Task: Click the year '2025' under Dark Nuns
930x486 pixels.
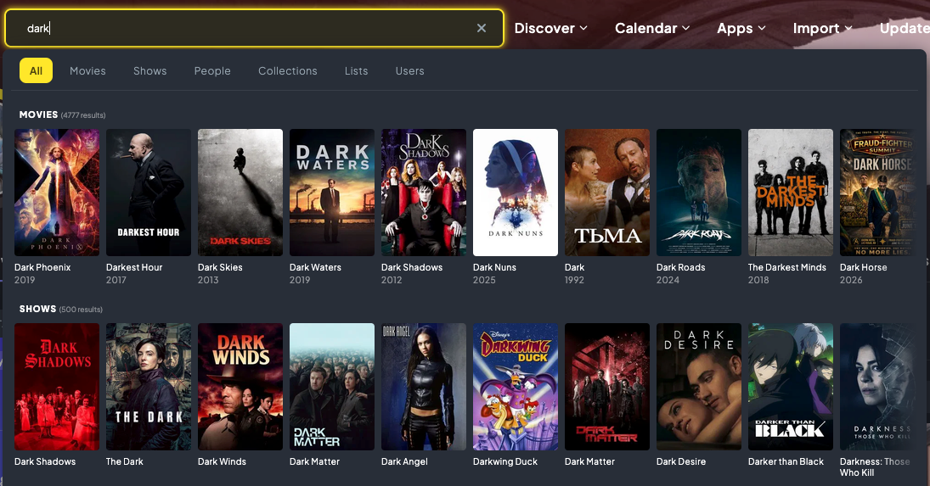Action: click(x=484, y=280)
